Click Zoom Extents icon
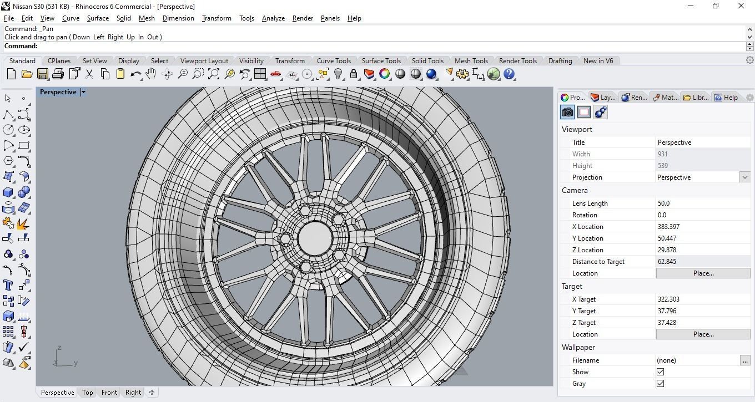The height and width of the screenshot is (402, 755). coord(213,74)
